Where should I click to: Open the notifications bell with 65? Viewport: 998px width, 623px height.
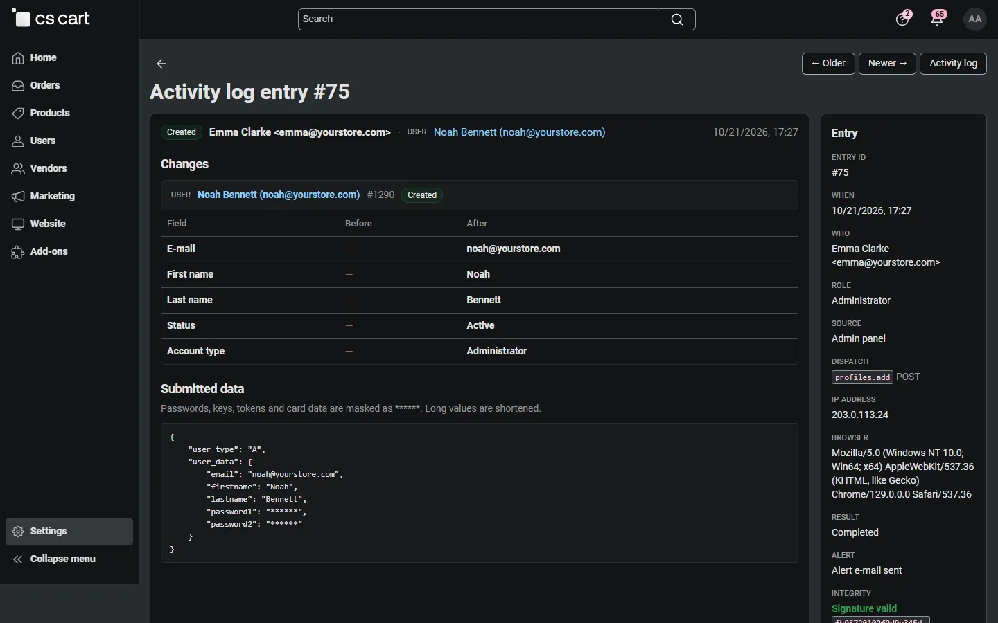[938, 19]
